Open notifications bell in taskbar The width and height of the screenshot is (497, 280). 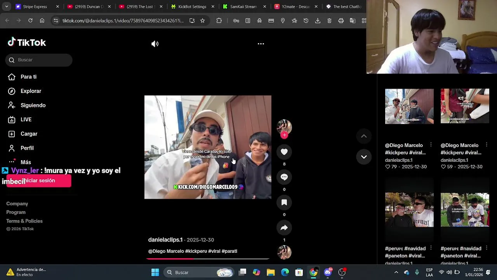[488, 272]
